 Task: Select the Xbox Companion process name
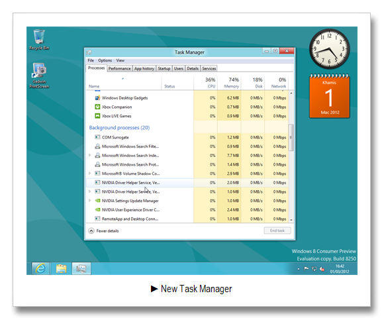117,107
